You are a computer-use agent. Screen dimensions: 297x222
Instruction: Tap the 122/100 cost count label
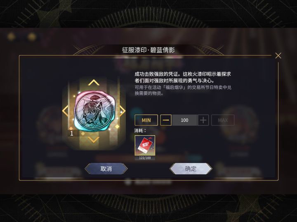145,158
